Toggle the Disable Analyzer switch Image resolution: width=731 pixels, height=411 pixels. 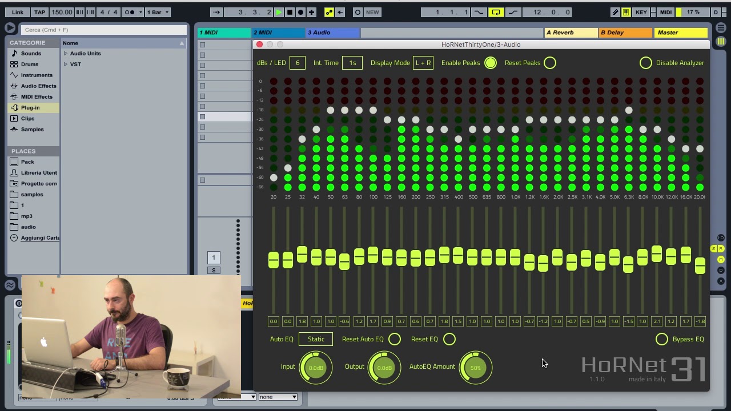[x=645, y=63]
